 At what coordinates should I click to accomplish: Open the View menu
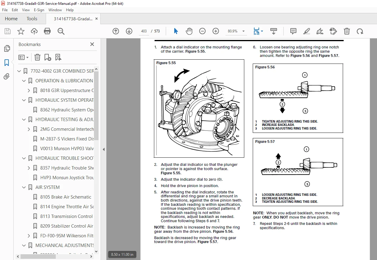tap(26, 10)
